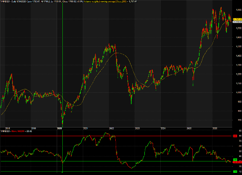Click the 70 label on indicator axis
The height and width of the screenshot is (175, 242).
coord(240,141)
